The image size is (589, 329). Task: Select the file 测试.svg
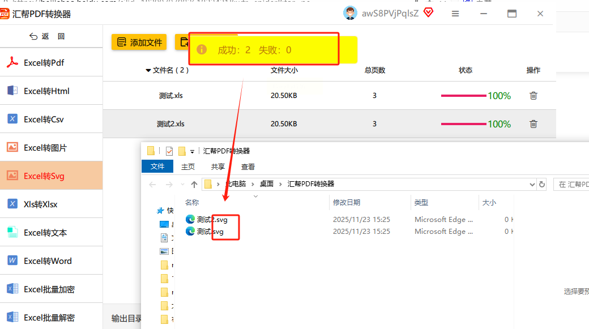(x=210, y=232)
